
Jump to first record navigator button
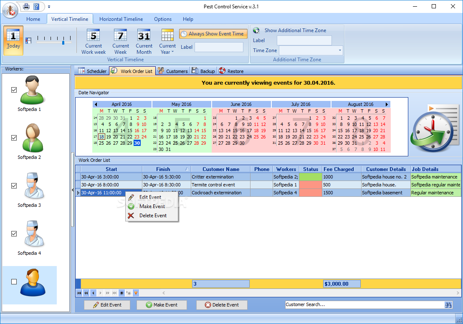[79, 293]
